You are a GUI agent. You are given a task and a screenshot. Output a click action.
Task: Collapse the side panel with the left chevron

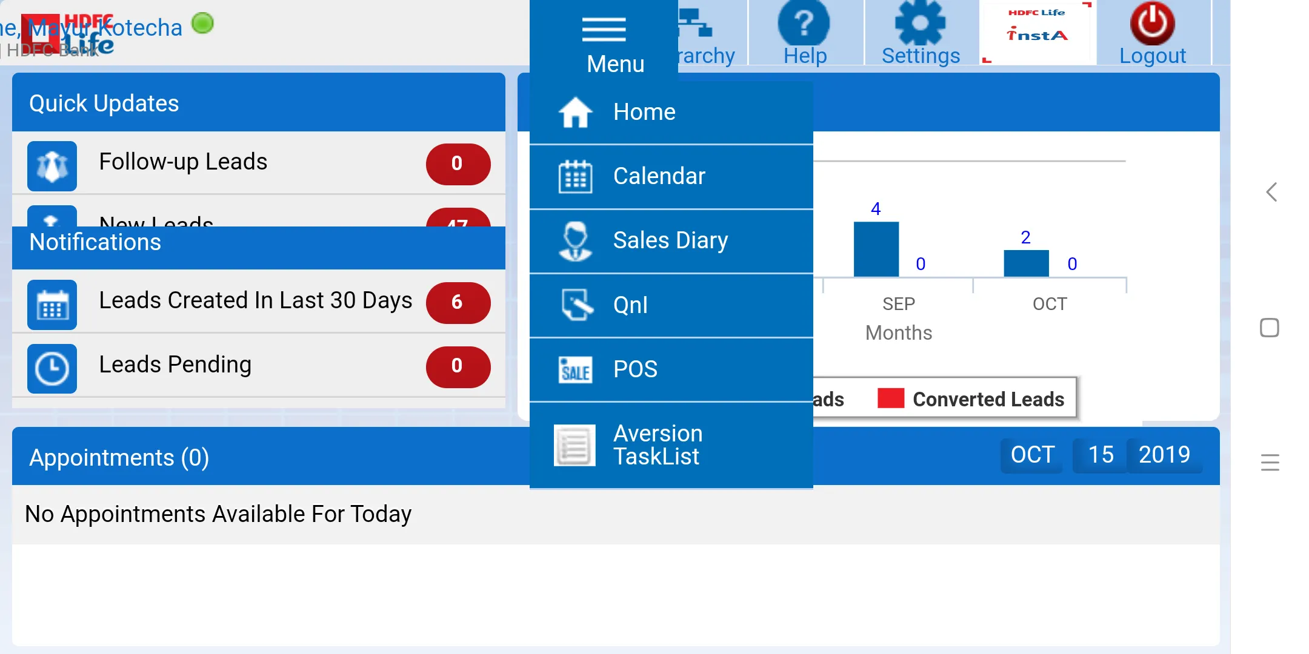(1271, 192)
